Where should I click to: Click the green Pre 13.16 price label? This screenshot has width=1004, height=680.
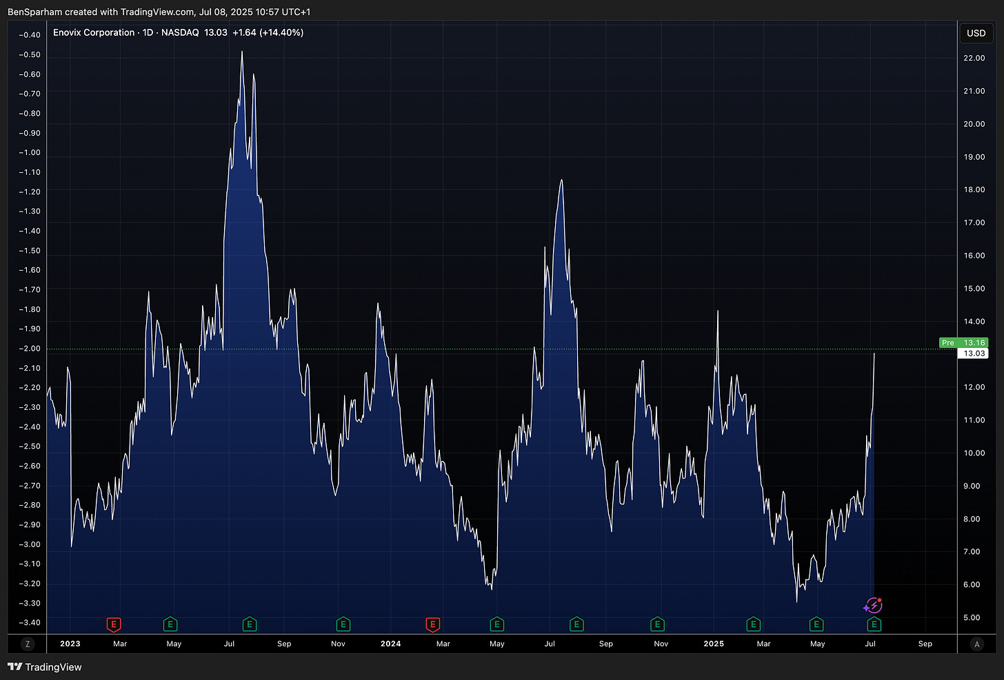click(964, 342)
